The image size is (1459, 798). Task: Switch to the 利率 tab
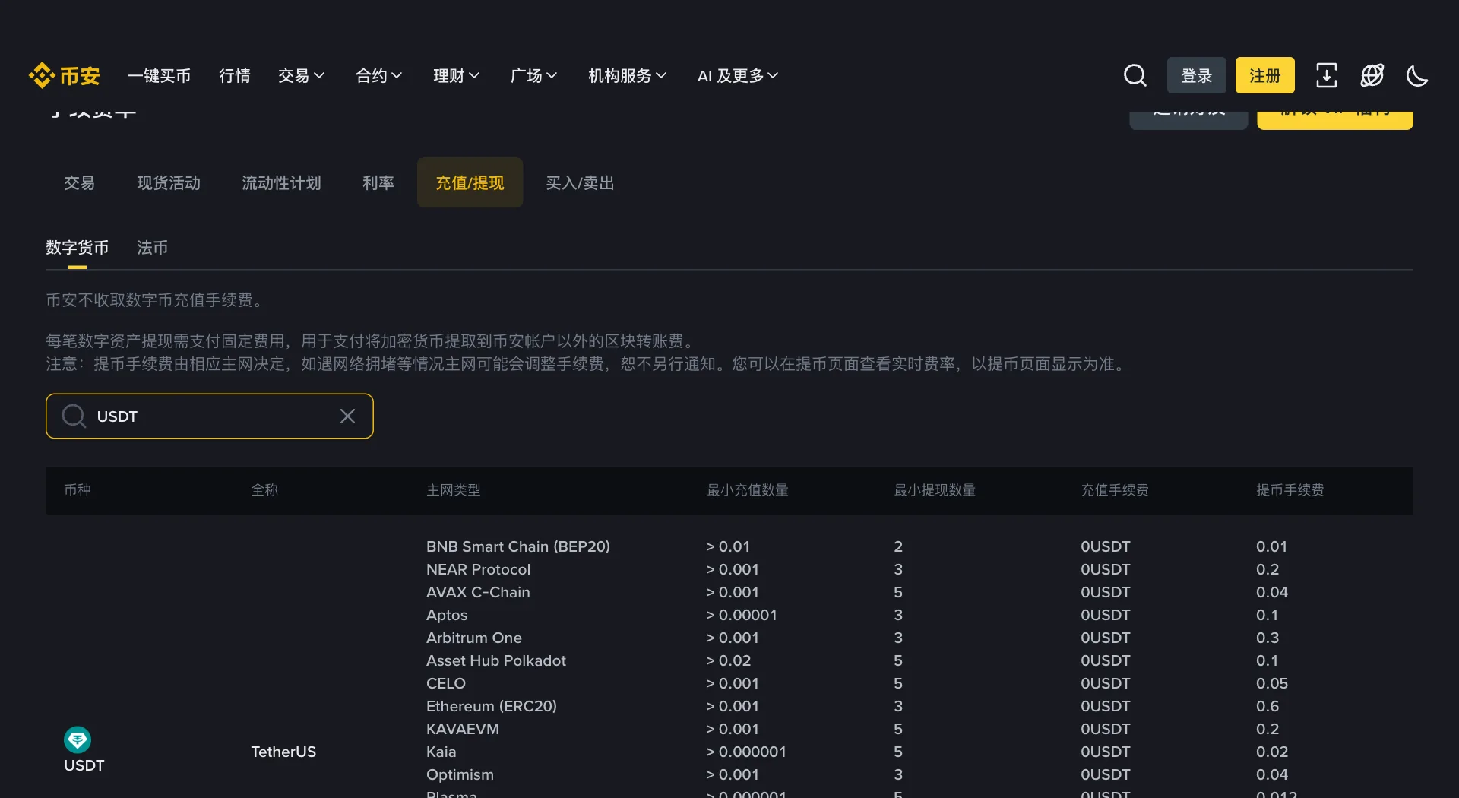pyautogui.click(x=378, y=182)
